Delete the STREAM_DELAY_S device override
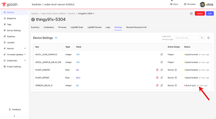Image resolution: width=216 pixels, height=119 pixels. click(157, 85)
